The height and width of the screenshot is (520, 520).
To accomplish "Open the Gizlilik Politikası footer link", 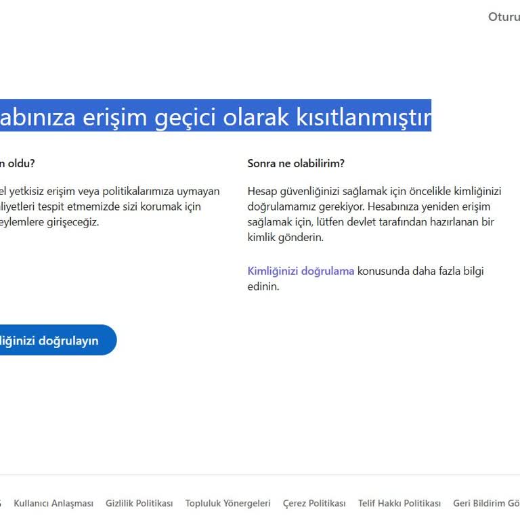I will 139,503.
